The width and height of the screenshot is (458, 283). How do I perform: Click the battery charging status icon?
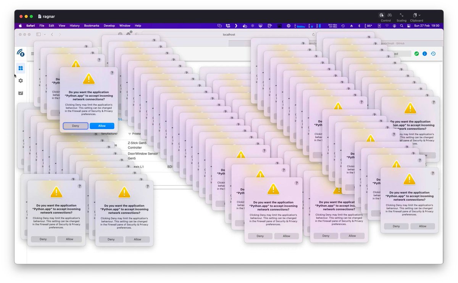point(379,26)
